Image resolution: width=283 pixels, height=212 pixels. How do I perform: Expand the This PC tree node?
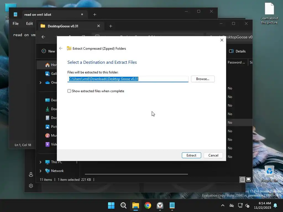tap(40, 162)
